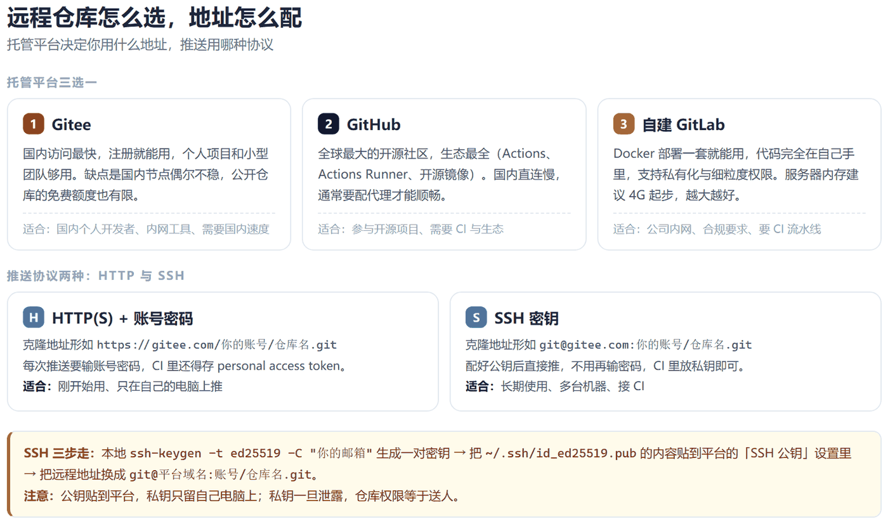Select the section label 推送协议两种：HTTP 与 SSH

(x=96, y=276)
